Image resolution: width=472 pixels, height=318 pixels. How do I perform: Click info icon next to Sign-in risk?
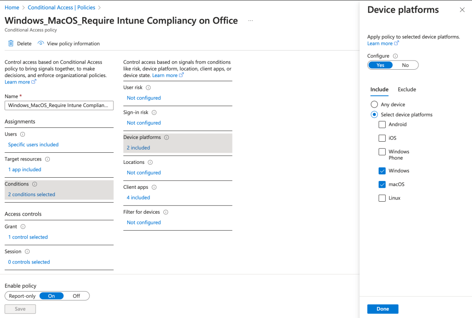[154, 113]
